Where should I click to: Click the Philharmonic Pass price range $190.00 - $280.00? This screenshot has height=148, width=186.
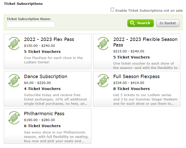point(37,120)
